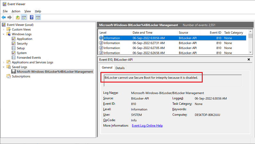Click the saved BitLocker log disk icon
255x144 pixels.
pyautogui.click(x=14, y=71)
